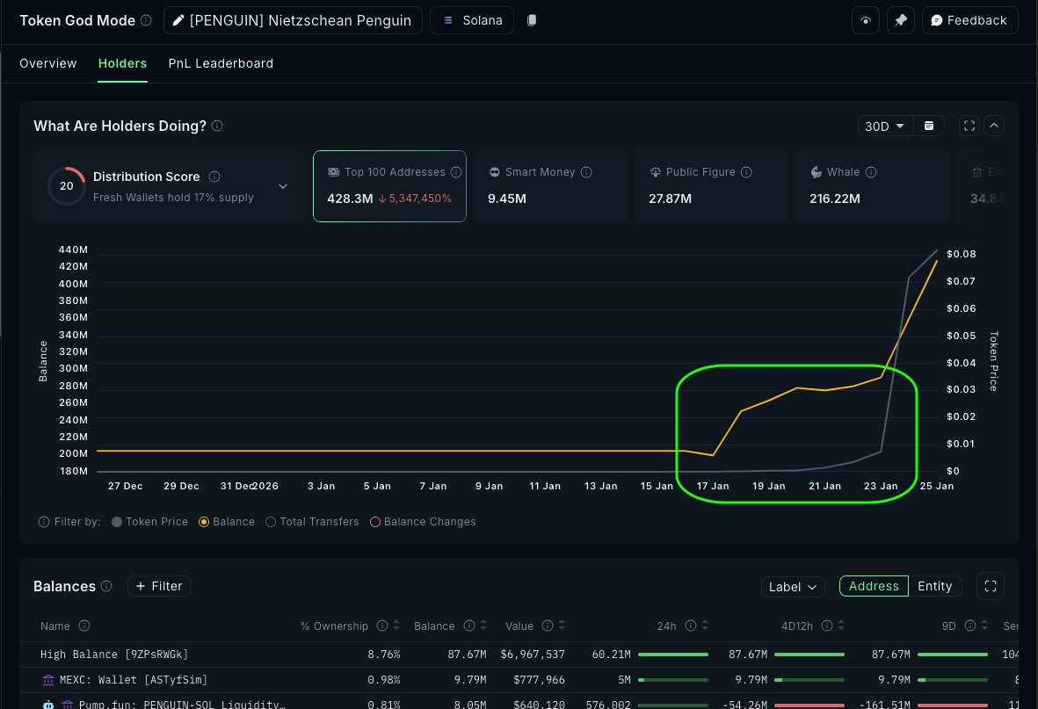This screenshot has height=709, width=1038.
Task: Click the copy icon beside the Solana badge
Action: pyautogui.click(x=532, y=19)
